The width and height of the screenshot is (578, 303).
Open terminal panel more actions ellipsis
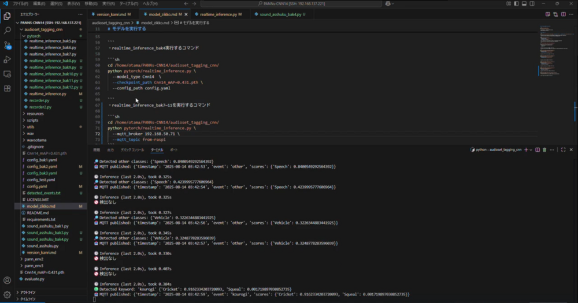coord(552,150)
